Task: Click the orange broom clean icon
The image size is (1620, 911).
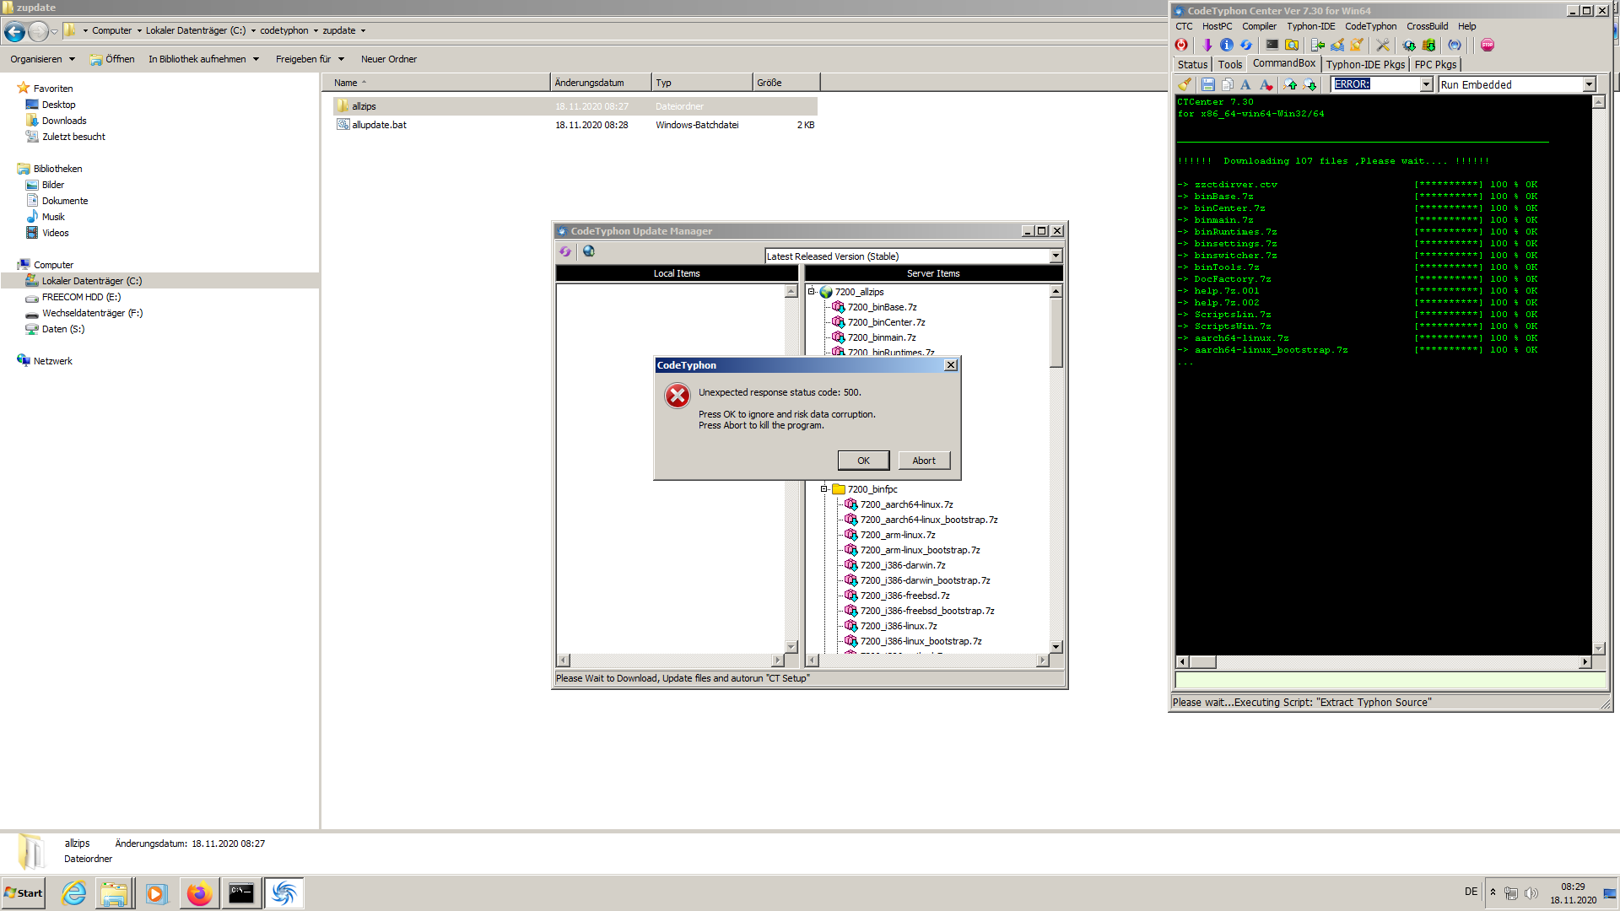Action: point(1357,46)
